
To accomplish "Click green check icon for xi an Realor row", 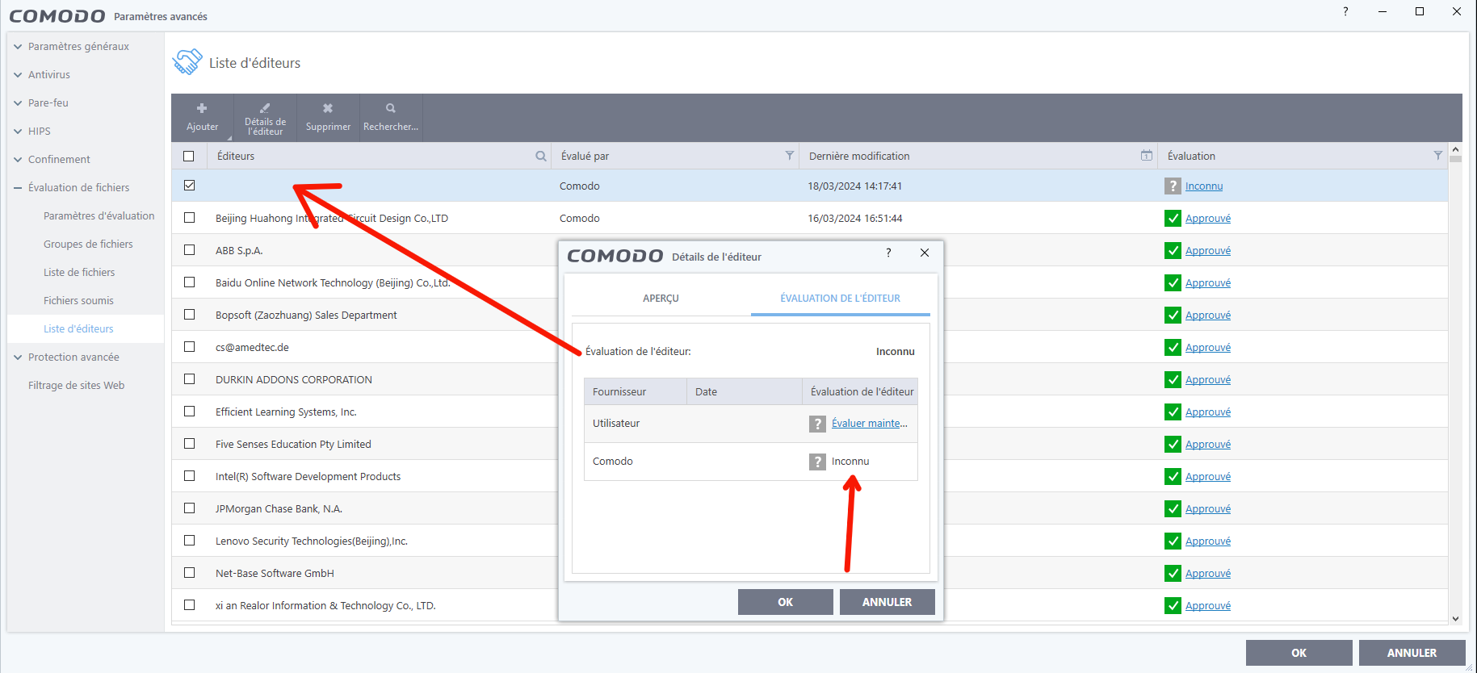I will [1173, 606].
